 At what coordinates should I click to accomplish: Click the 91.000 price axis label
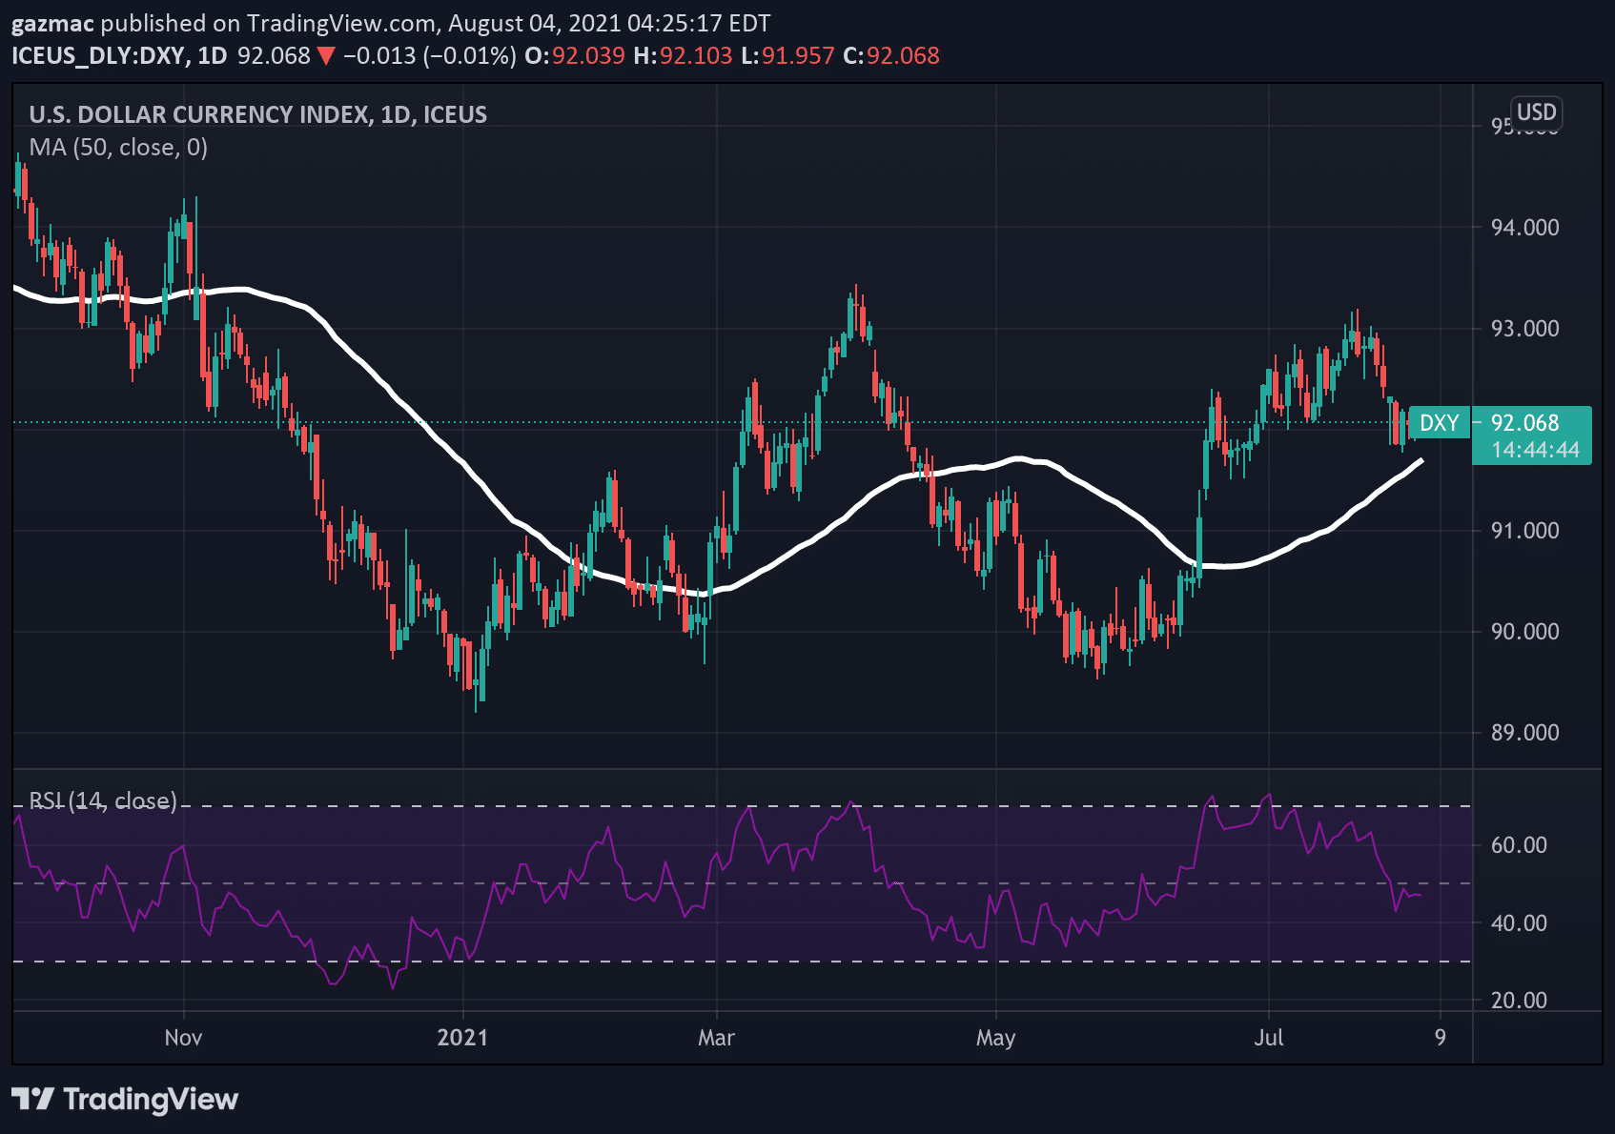(x=1524, y=530)
